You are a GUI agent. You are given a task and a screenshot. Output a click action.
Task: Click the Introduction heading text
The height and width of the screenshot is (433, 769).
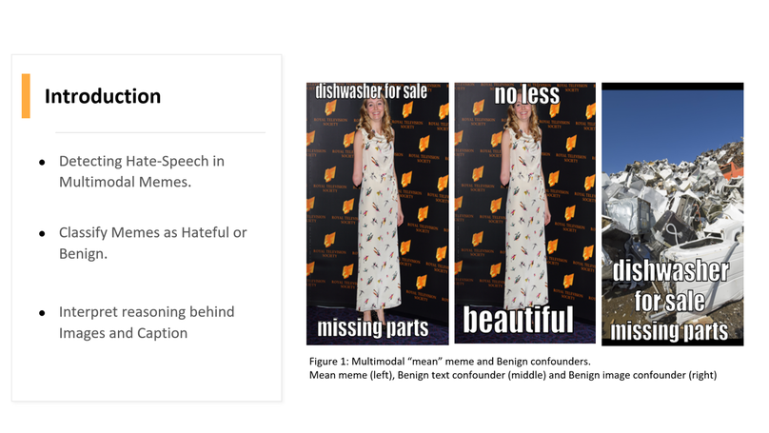tap(103, 96)
